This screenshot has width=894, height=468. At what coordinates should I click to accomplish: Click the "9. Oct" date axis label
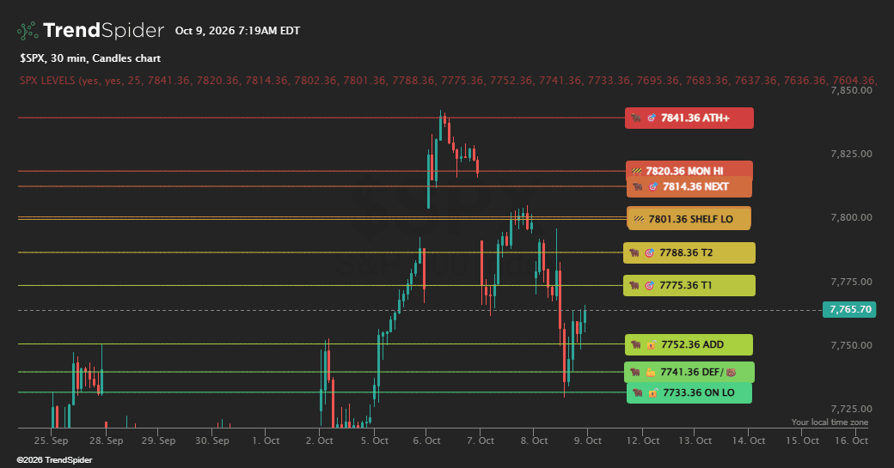(x=588, y=441)
